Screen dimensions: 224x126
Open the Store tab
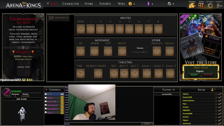[89, 3]
